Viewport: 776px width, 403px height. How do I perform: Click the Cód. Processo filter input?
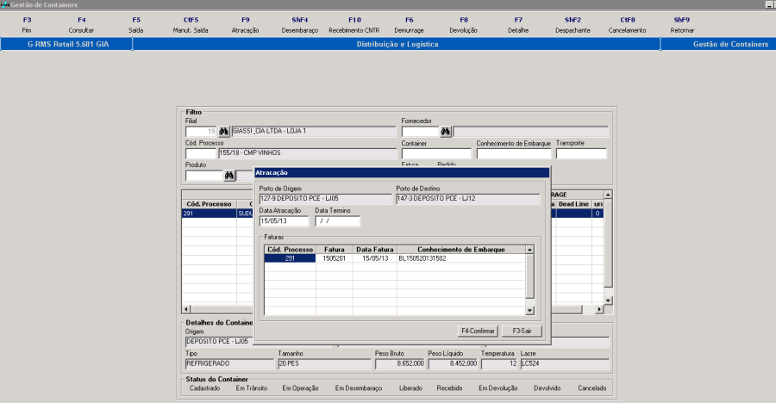click(201, 153)
